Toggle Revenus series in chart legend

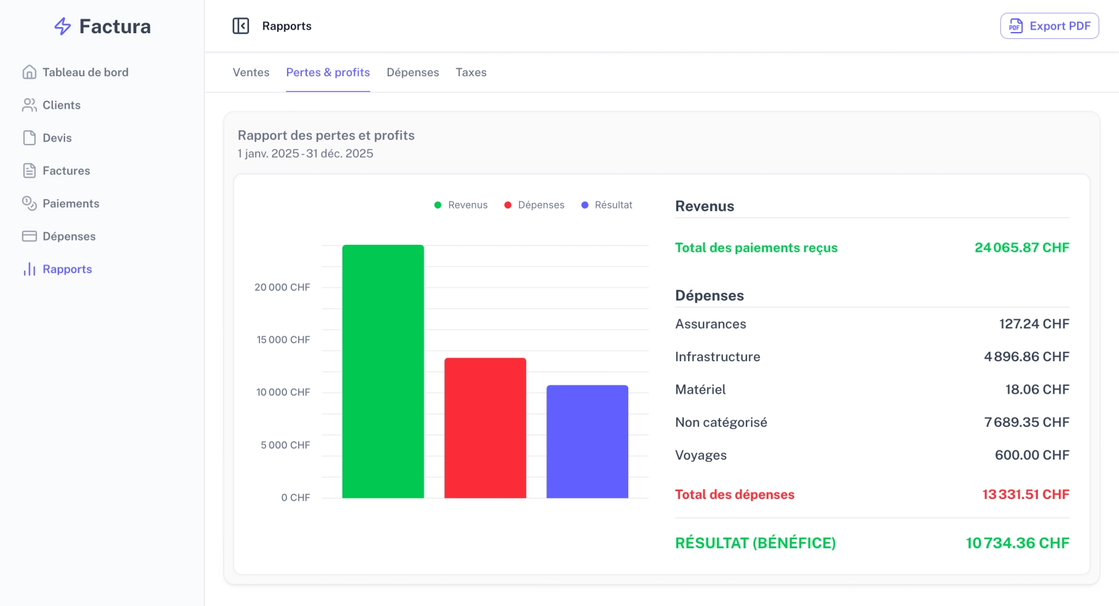click(461, 205)
